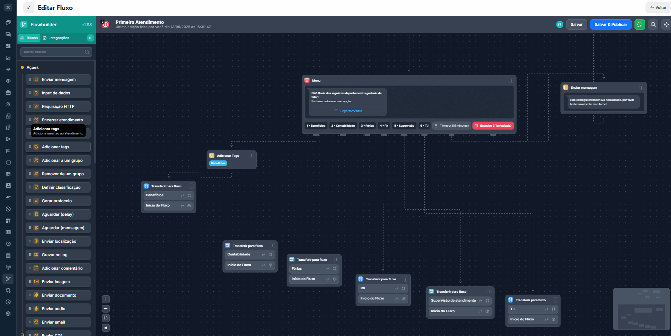Select the Requisição HTTP block
Screen dimensions: 671x336
(x=58, y=106)
